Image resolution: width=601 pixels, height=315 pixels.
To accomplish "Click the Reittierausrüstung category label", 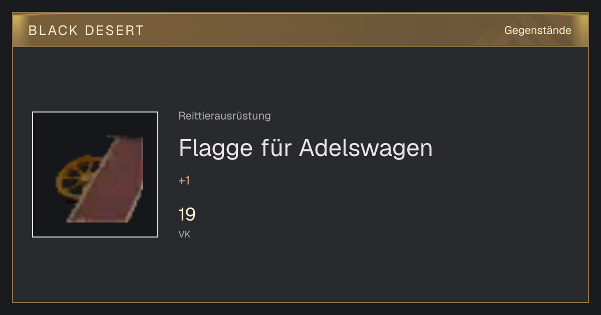I will (x=224, y=116).
